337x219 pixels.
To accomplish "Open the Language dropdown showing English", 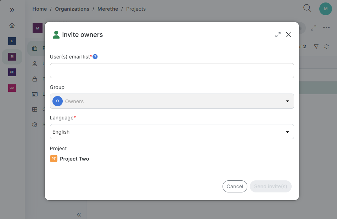I will (x=172, y=132).
